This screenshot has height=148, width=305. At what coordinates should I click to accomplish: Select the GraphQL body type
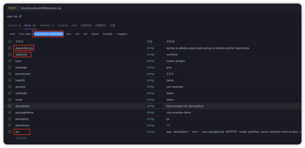[108, 34]
